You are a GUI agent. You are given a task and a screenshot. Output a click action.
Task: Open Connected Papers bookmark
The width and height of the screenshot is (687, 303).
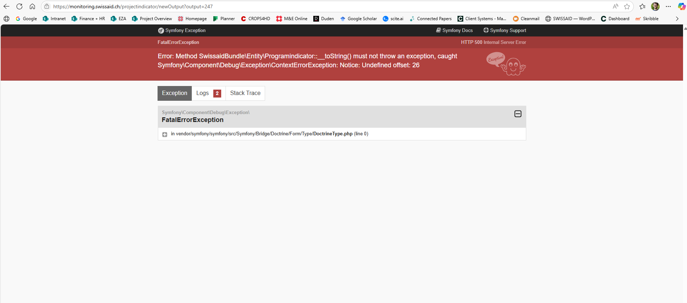(x=431, y=19)
